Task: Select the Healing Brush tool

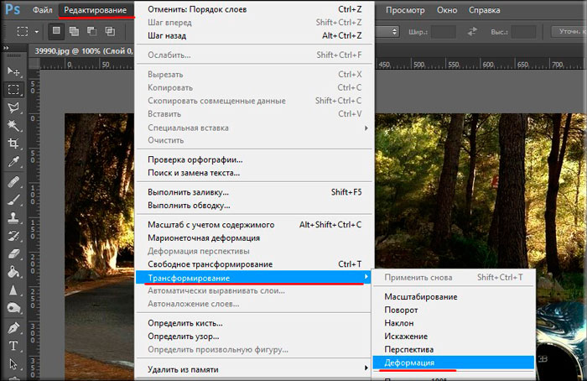Action: pos(13,182)
